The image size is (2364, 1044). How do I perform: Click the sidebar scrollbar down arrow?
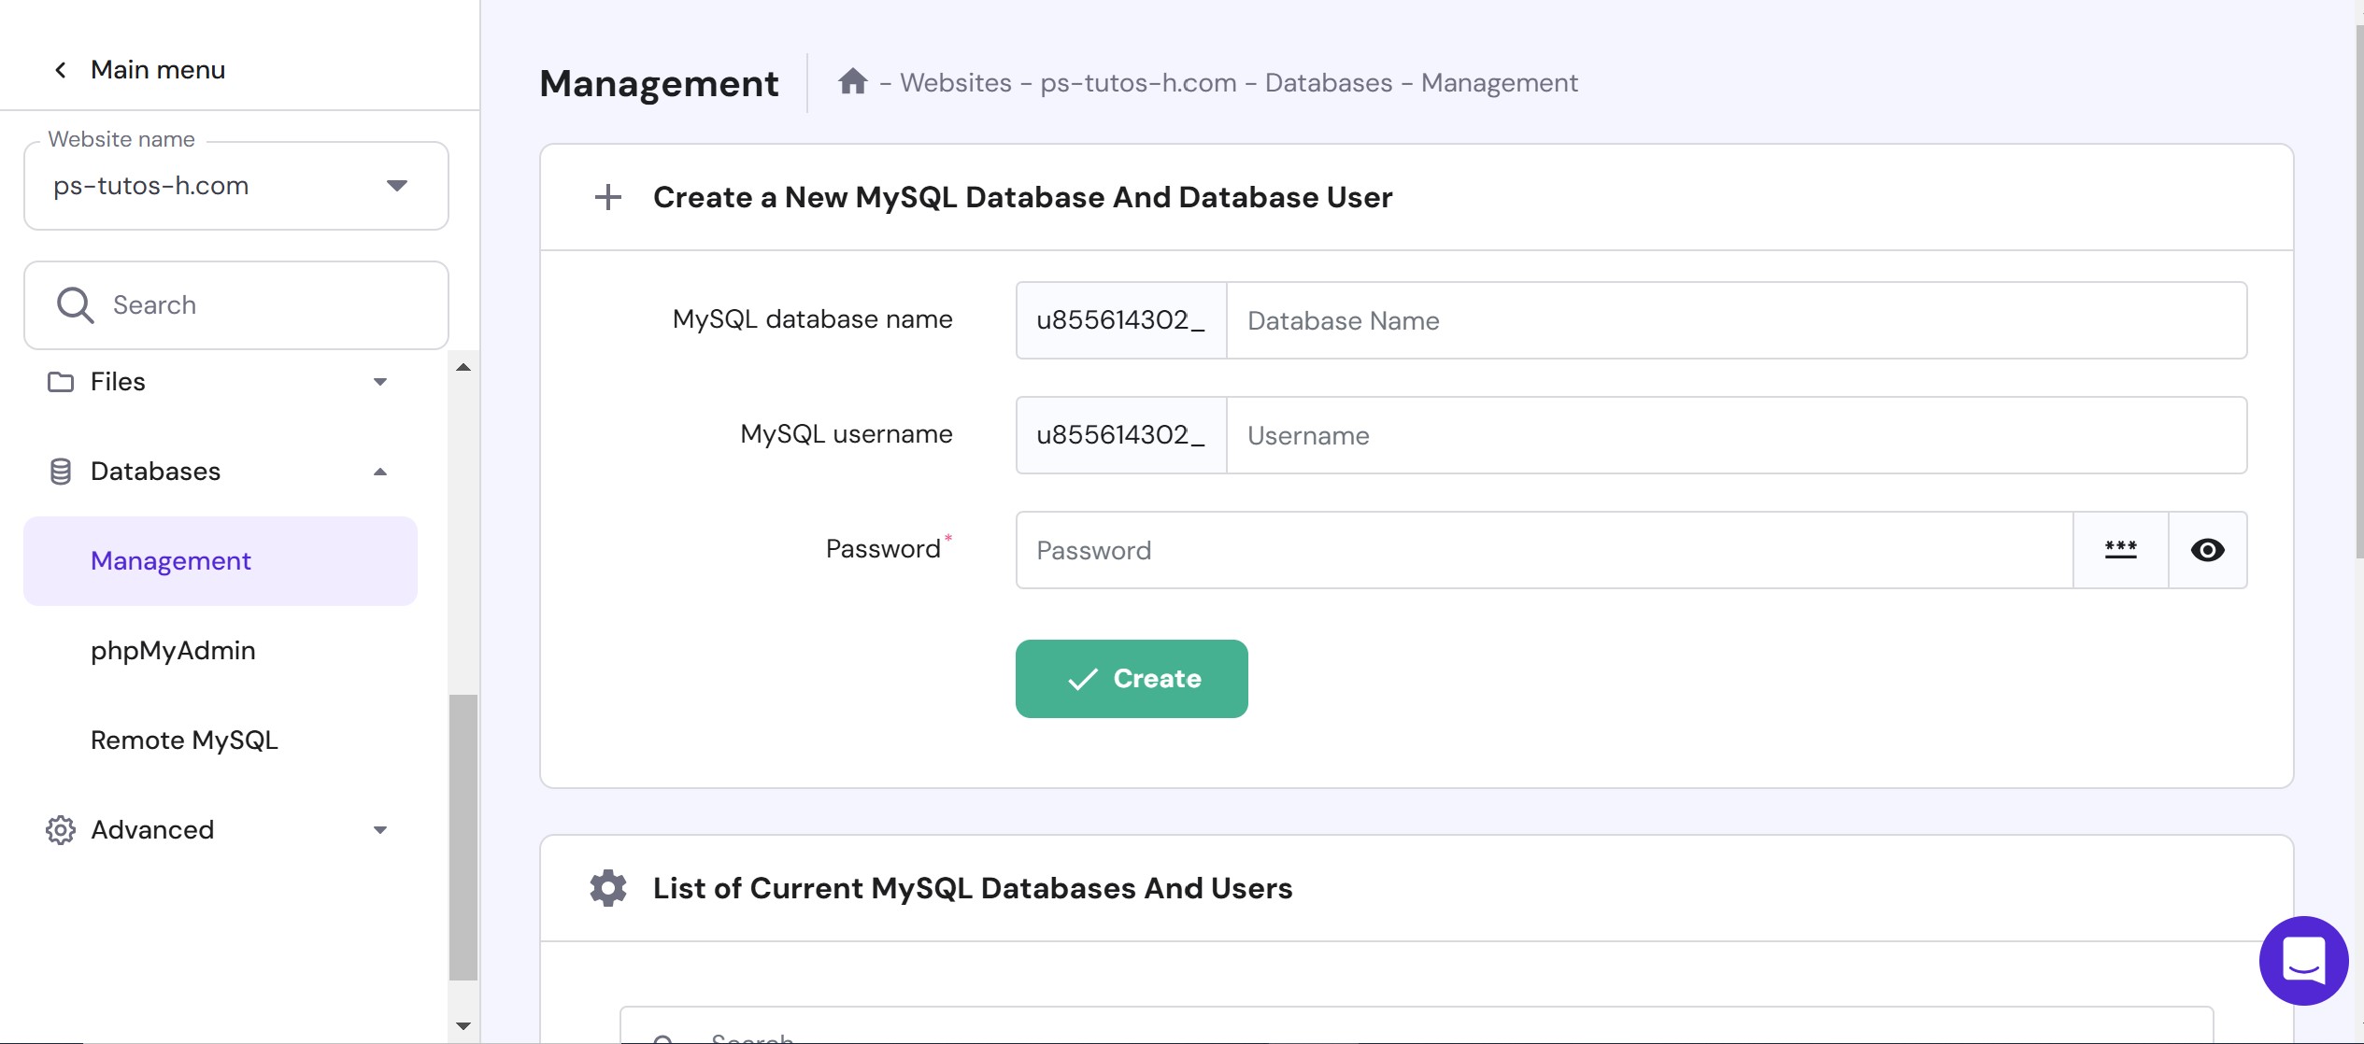pos(463,1026)
